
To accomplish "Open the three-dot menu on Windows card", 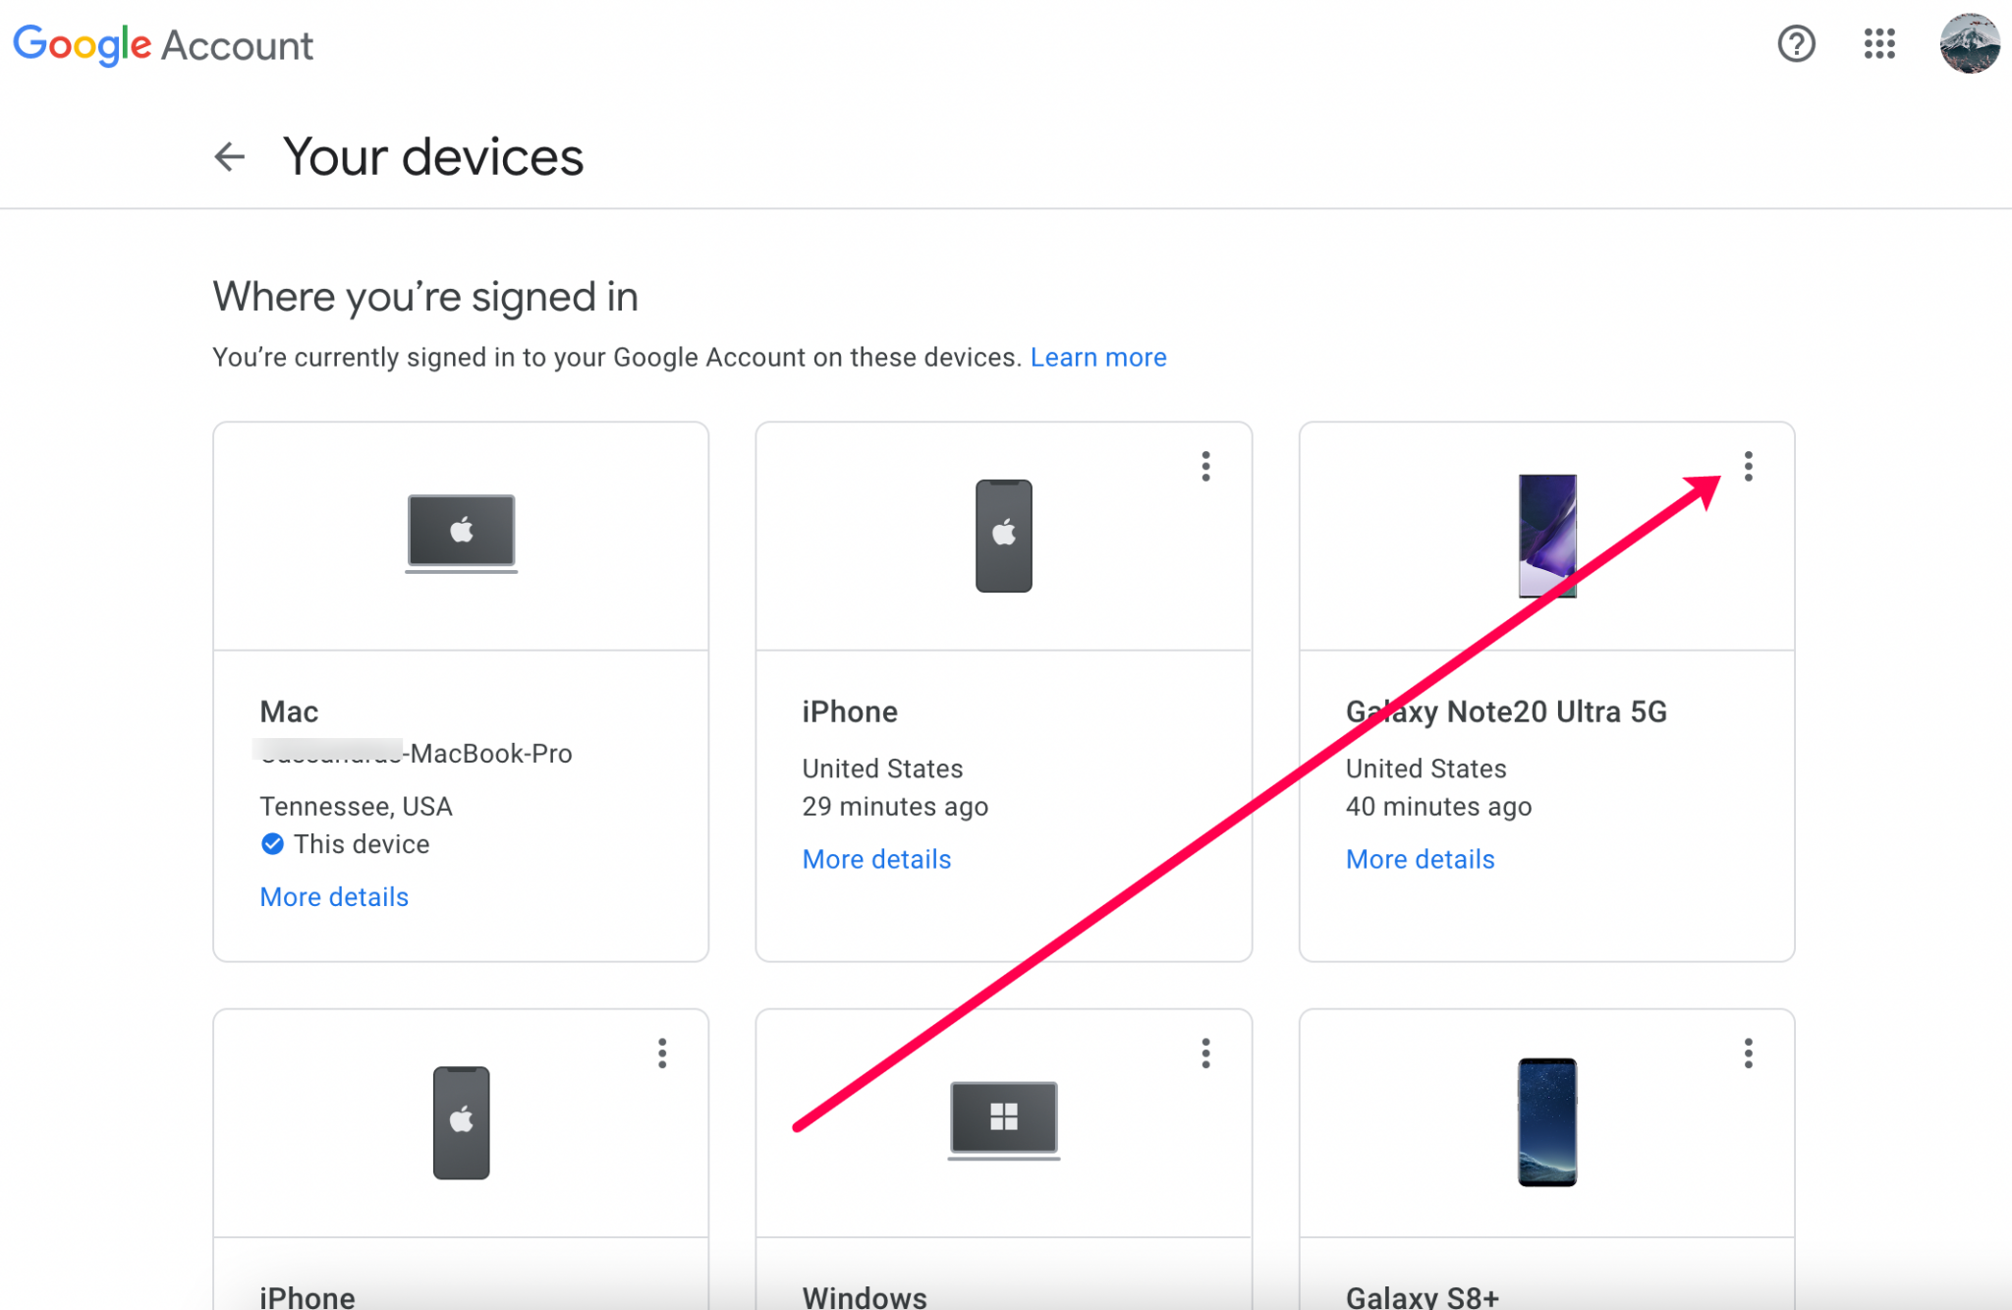I will click(1205, 1053).
